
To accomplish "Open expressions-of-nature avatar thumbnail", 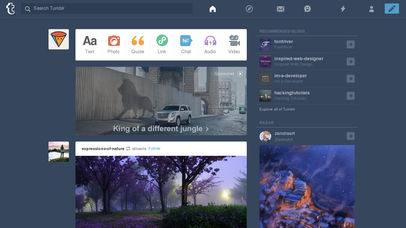I will [x=59, y=152].
